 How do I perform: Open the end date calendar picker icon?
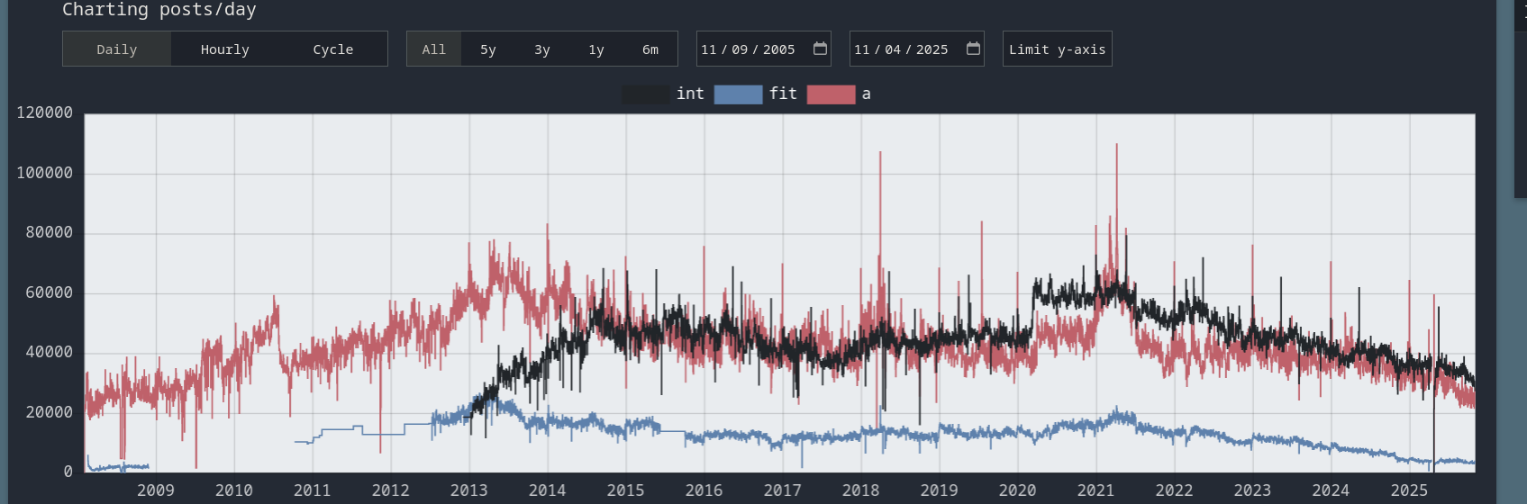[973, 49]
